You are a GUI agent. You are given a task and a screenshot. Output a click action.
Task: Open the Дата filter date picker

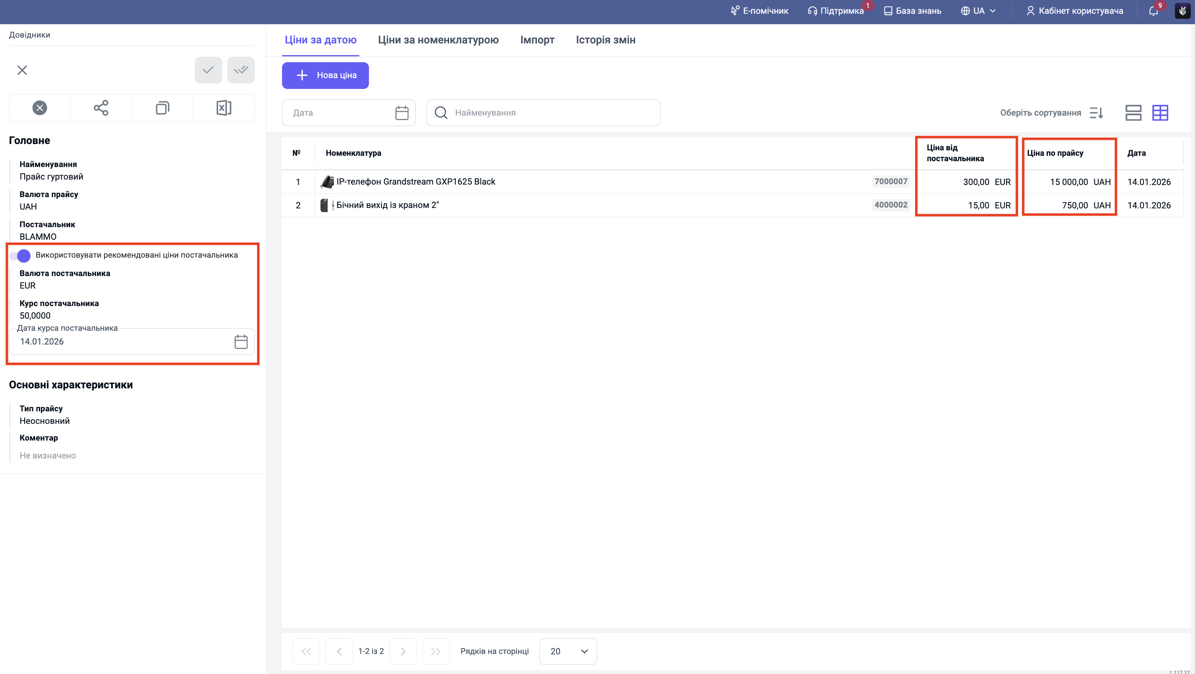(x=401, y=113)
